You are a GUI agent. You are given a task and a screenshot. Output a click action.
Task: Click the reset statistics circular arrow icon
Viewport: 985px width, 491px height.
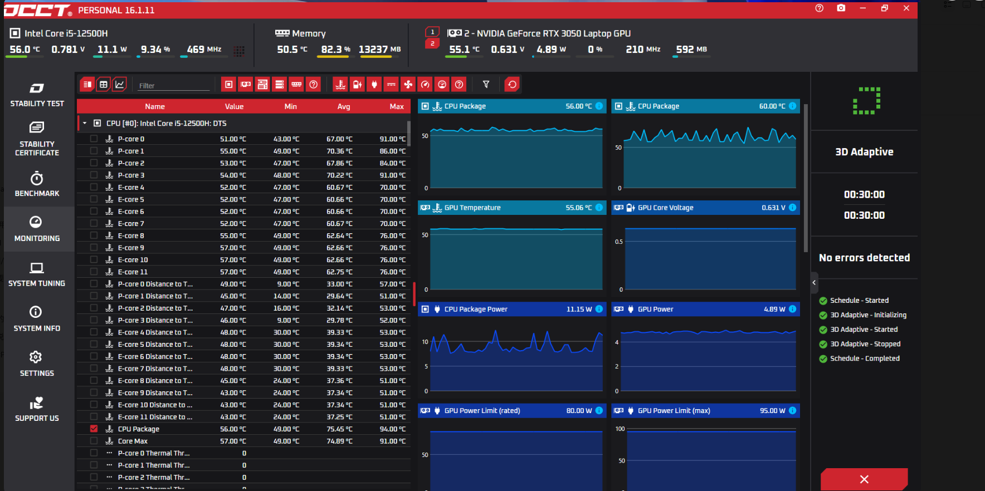[x=512, y=85]
